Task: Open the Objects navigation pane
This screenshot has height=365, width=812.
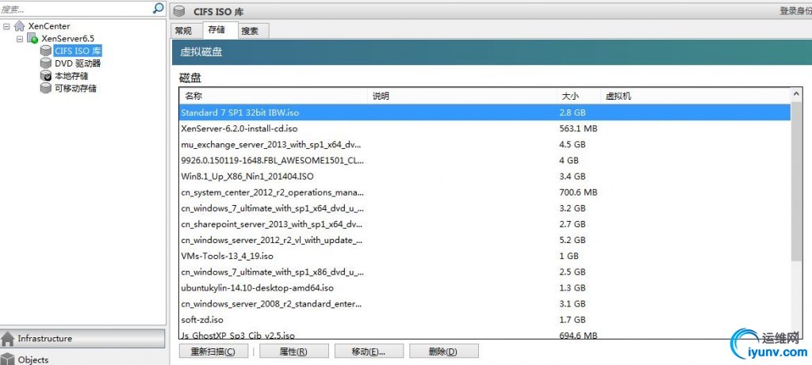Action: pyautogui.click(x=82, y=359)
